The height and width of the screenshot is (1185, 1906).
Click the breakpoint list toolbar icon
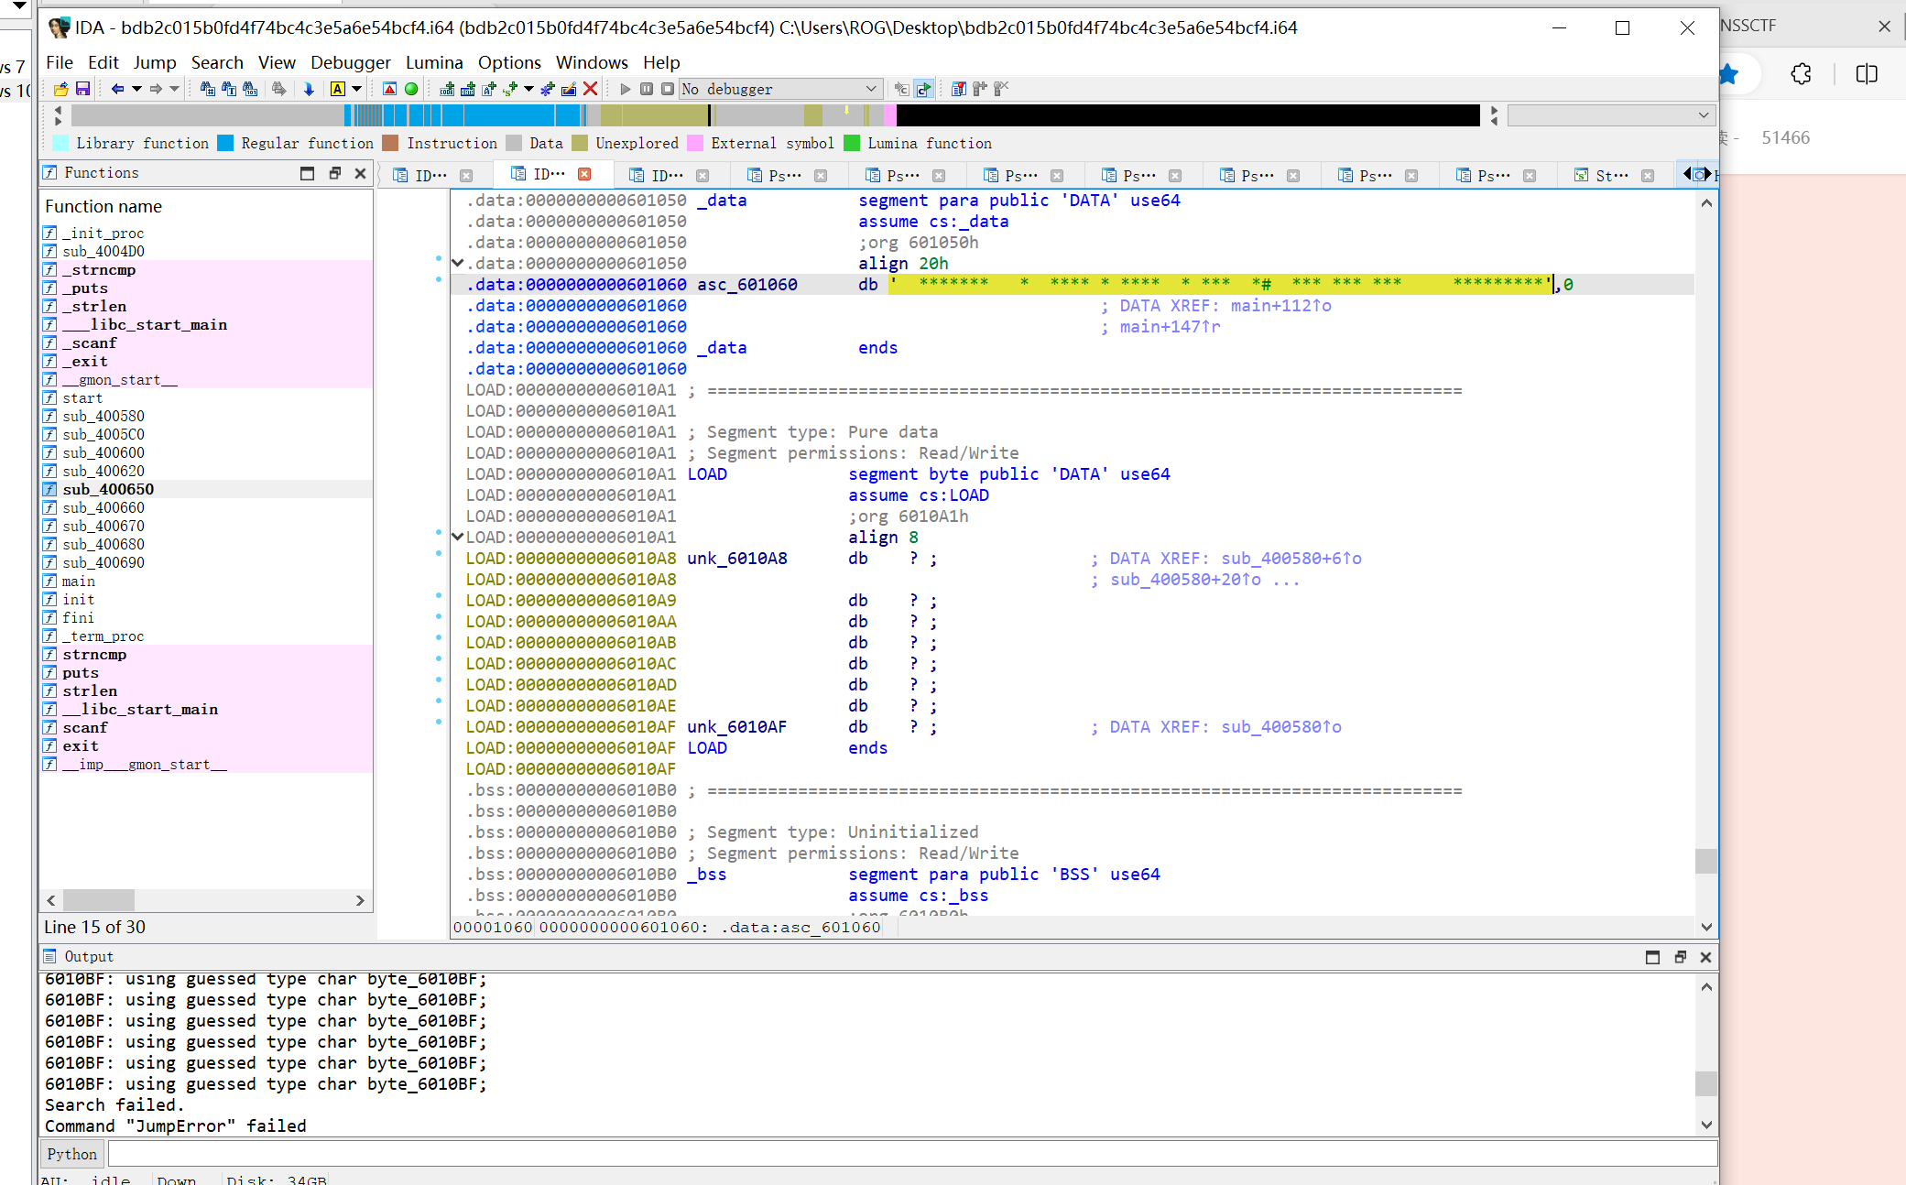(958, 89)
